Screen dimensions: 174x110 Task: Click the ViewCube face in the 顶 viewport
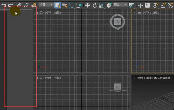pyautogui.click(x=118, y=22)
